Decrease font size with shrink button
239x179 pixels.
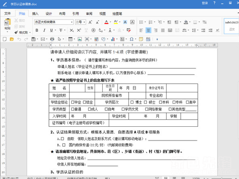pos(97,22)
